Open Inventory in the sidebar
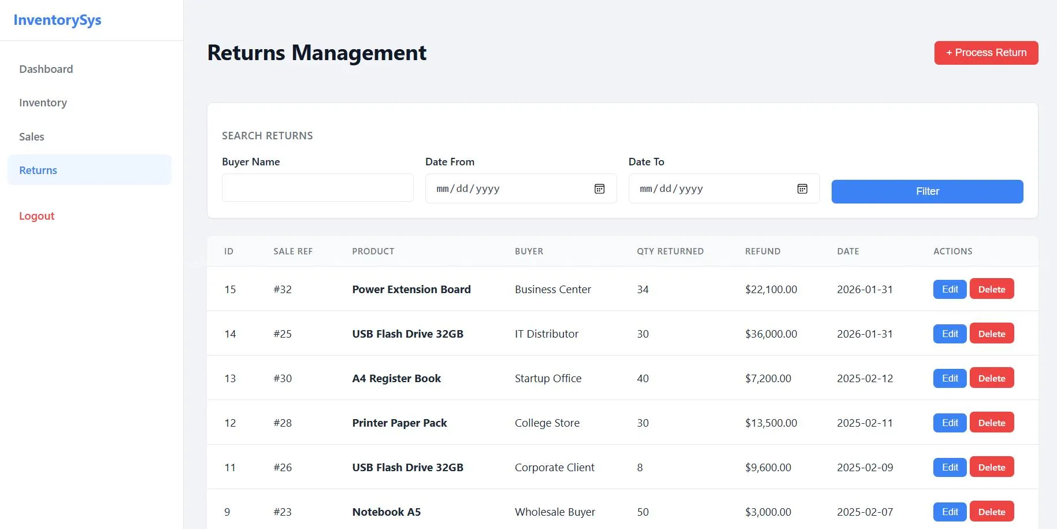 pos(43,103)
